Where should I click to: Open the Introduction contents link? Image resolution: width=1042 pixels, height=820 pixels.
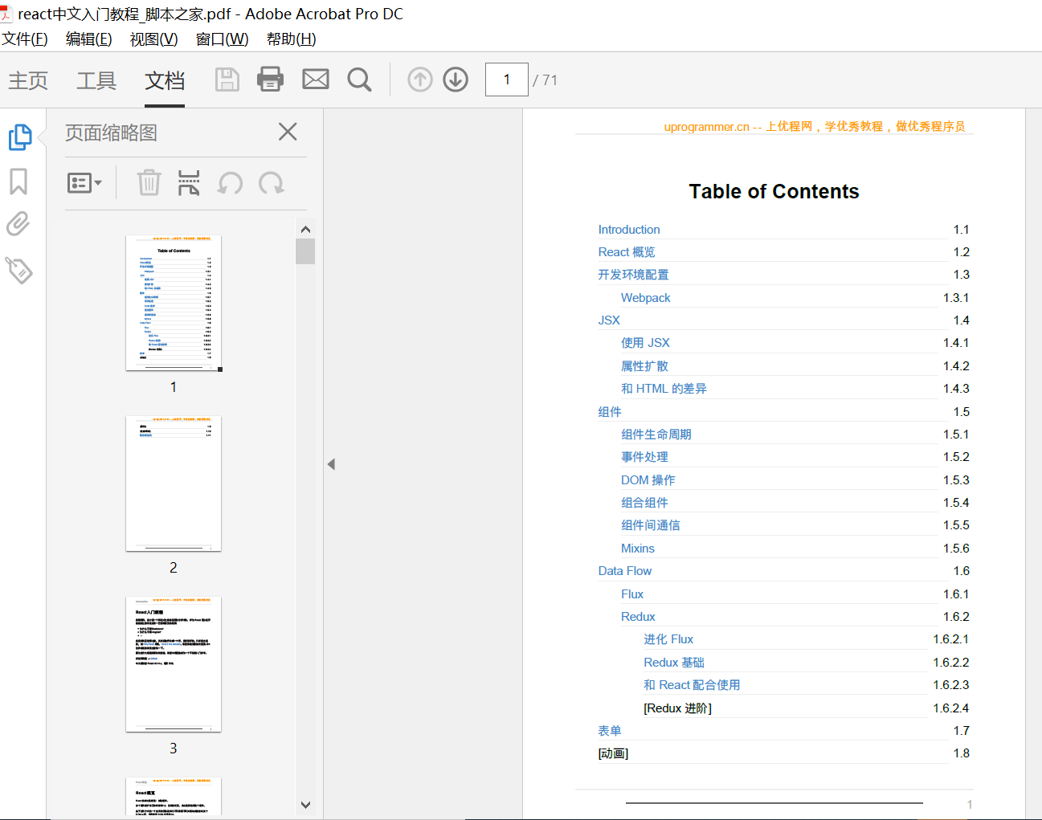[x=629, y=230]
